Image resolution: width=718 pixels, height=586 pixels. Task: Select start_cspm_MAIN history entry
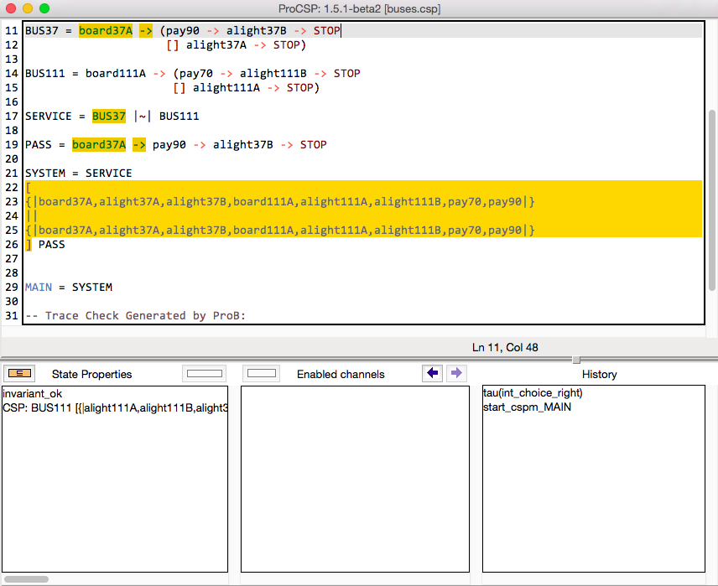(527, 407)
